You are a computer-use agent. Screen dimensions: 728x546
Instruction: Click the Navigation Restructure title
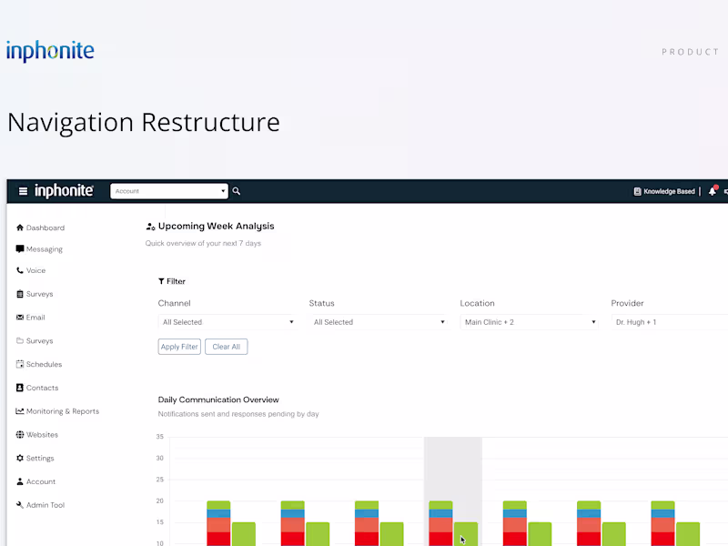click(x=144, y=123)
